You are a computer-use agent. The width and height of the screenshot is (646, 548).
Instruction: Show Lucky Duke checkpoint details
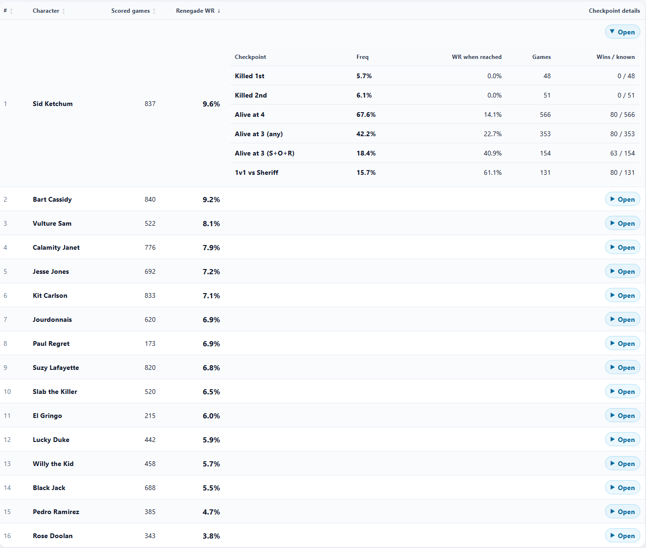(622, 440)
